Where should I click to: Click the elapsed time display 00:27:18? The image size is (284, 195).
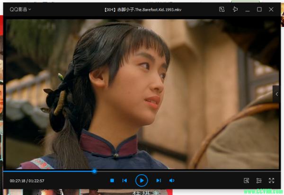[x=17, y=181]
